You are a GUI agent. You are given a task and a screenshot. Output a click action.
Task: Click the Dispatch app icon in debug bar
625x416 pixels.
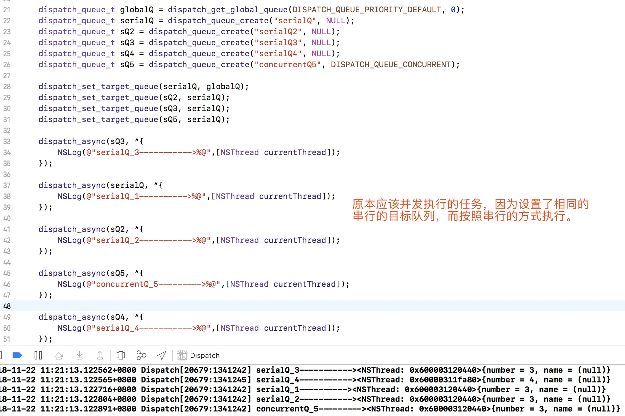click(x=182, y=355)
